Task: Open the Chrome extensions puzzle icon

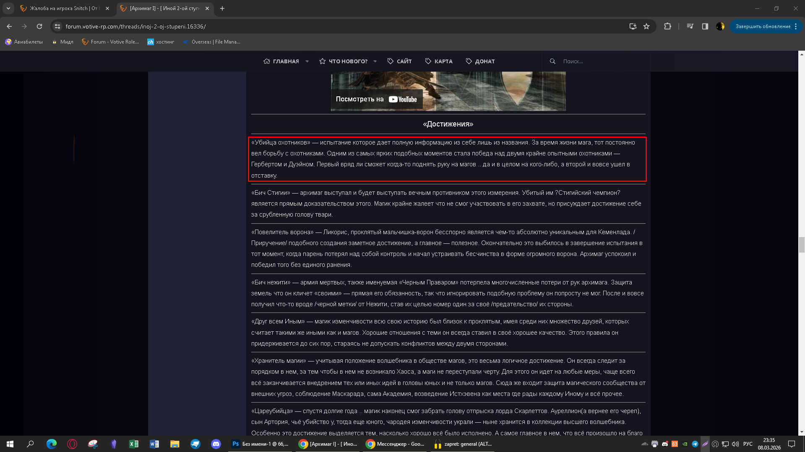Action: (667, 26)
